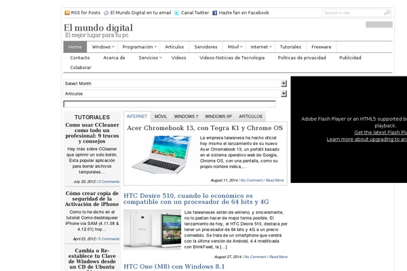
Task: Click the email subscription icon
Action: (106, 13)
